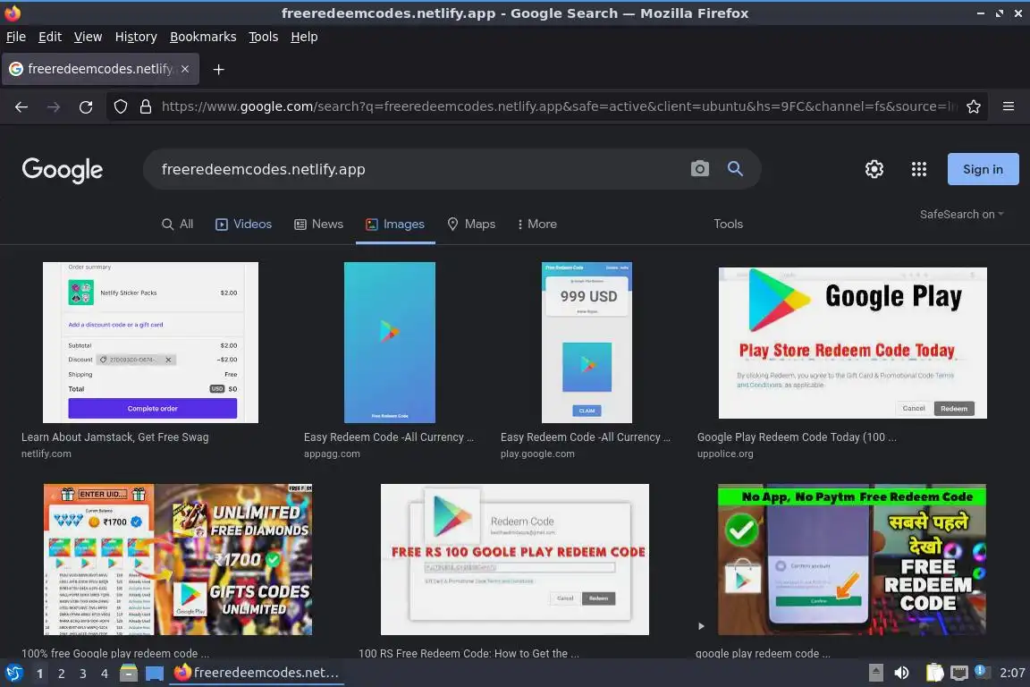The height and width of the screenshot is (687, 1030).
Task: Open the Play Store Redeem Code Today image
Action: click(x=853, y=343)
